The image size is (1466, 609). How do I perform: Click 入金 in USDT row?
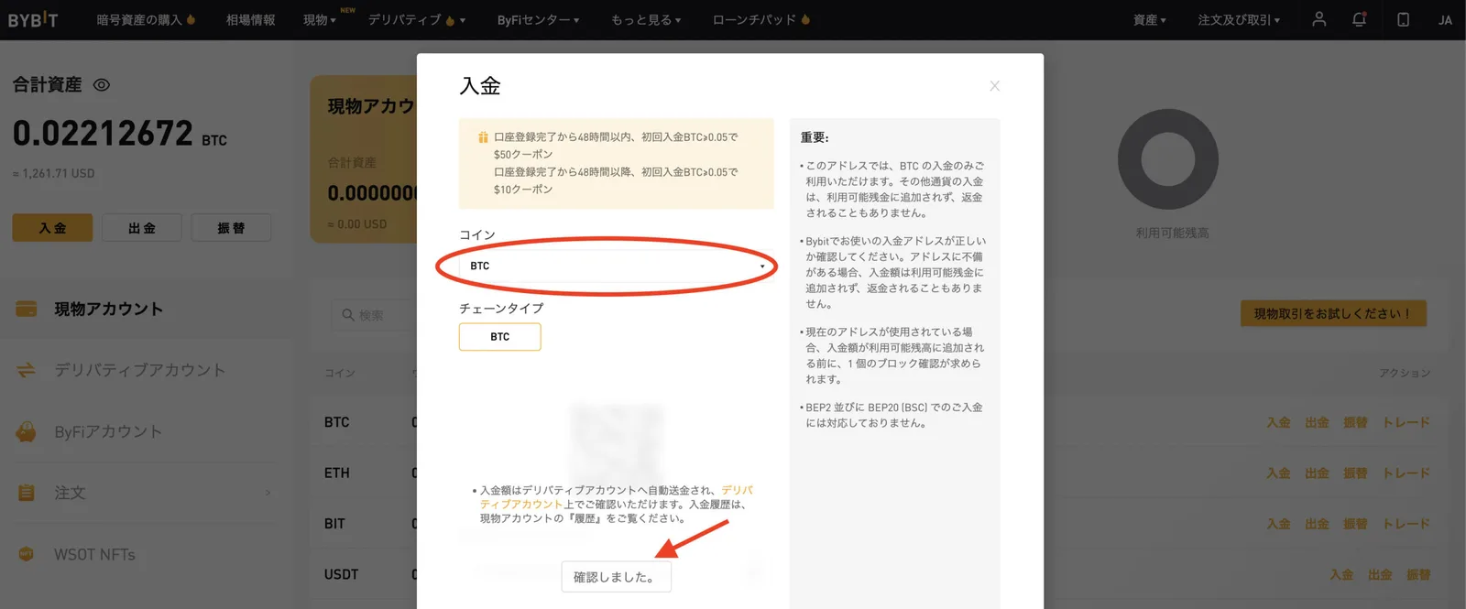pos(1341,574)
